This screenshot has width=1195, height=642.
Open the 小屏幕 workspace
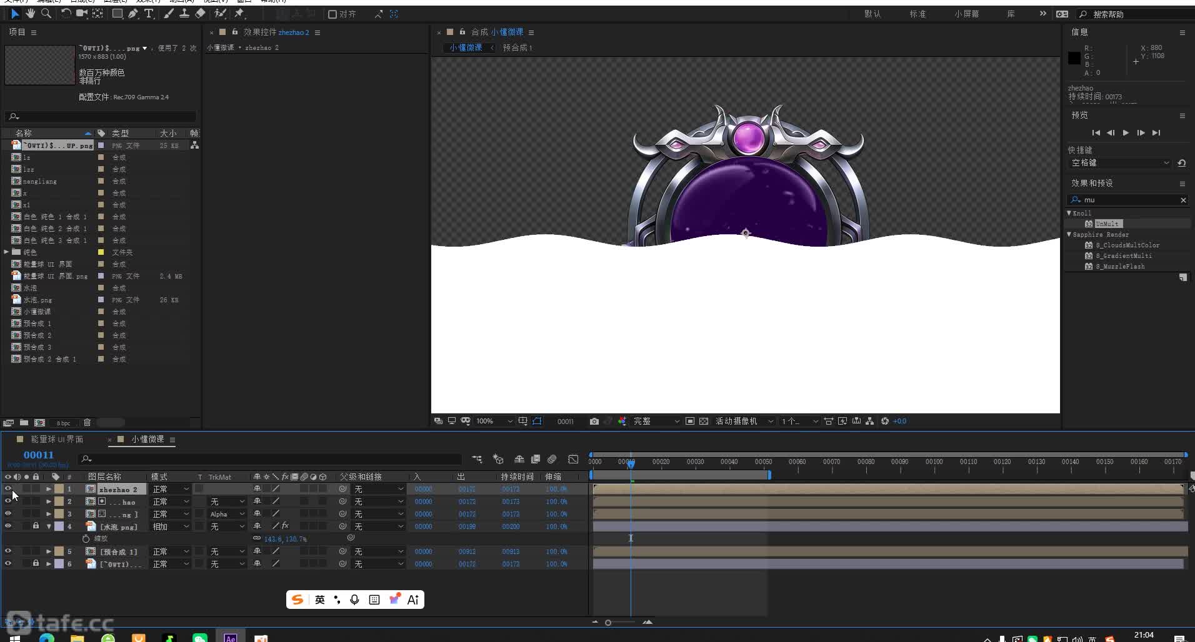pyautogui.click(x=966, y=14)
